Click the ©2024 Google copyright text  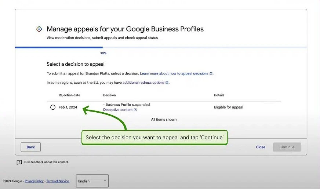point(12,181)
